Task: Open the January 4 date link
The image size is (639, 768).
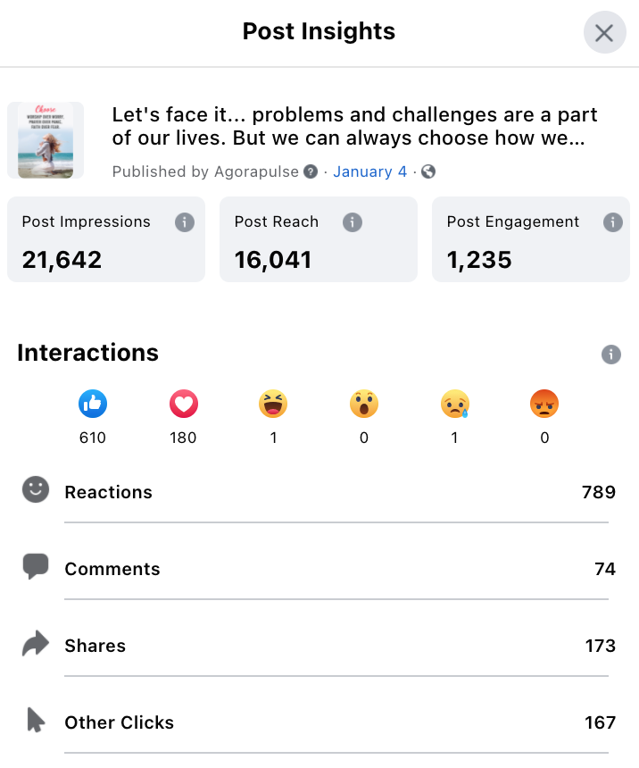Action: (369, 171)
